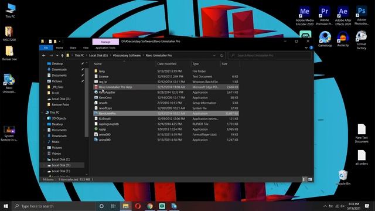Open the Share ribbon tab
375x211 pixels.
pos(73,48)
